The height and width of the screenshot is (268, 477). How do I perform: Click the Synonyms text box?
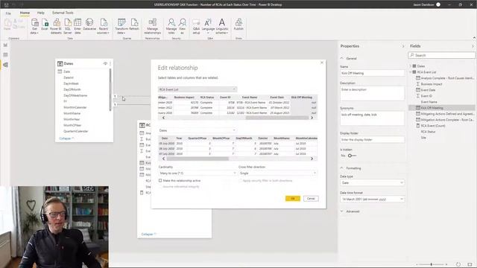click(373, 118)
